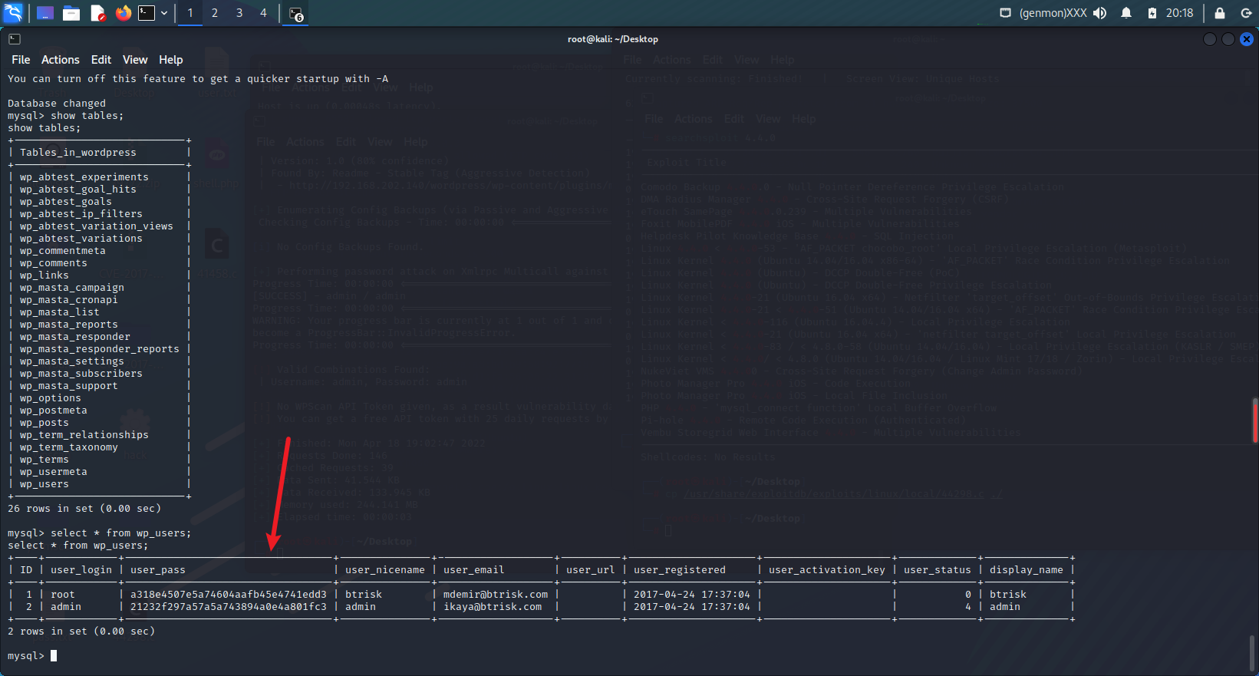This screenshot has height=676, width=1259.
Task: Launch Firefox from the top panel
Action: [x=123, y=13]
